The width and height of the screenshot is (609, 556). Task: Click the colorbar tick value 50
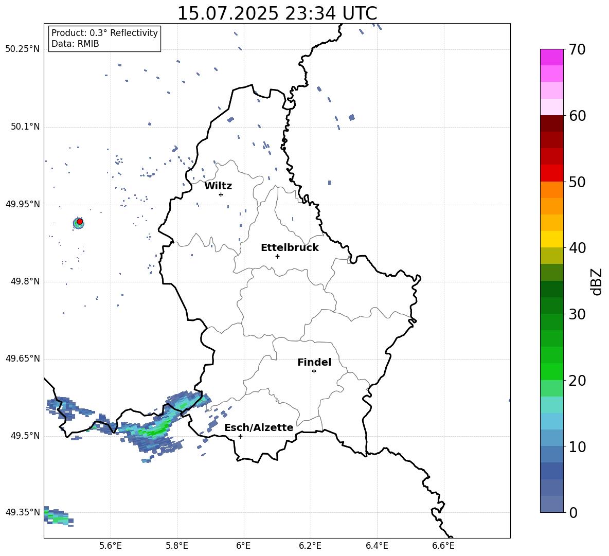[x=577, y=182]
